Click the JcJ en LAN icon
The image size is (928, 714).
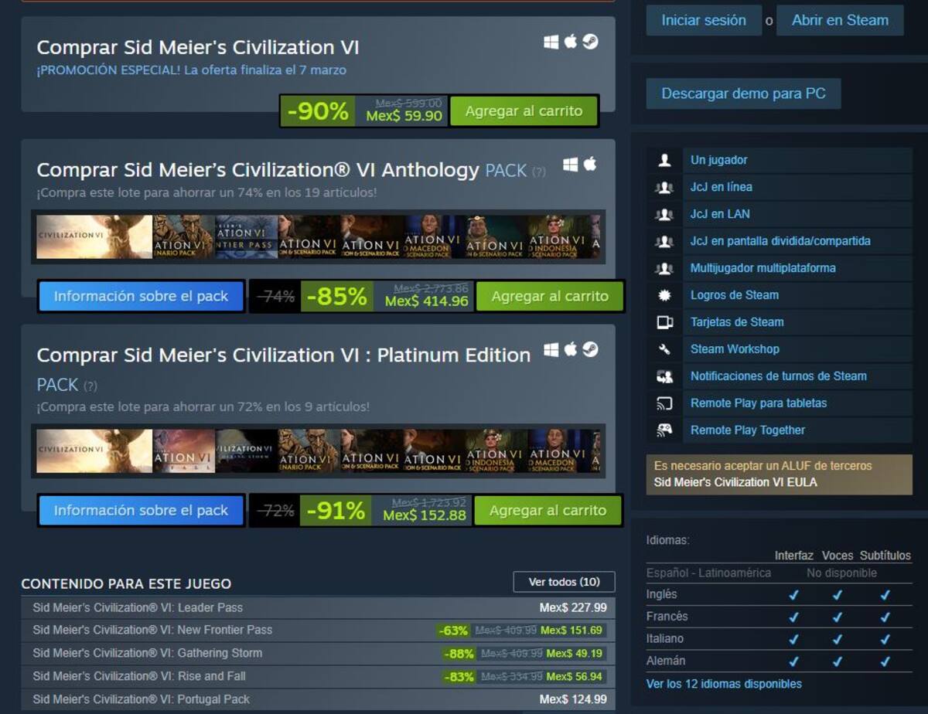click(x=664, y=214)
